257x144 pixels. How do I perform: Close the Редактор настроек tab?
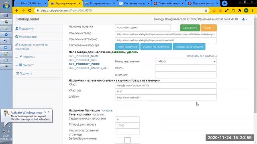(x=80, y=3)
